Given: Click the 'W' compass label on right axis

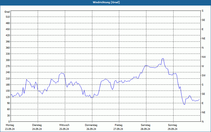Looking at the screenshot, I should click(203, 66).
